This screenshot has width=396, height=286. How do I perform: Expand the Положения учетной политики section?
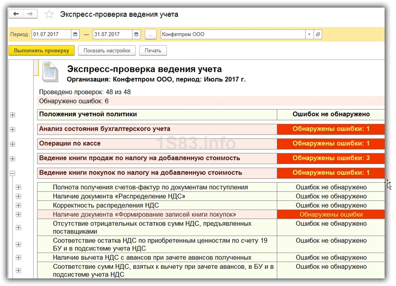13,115
